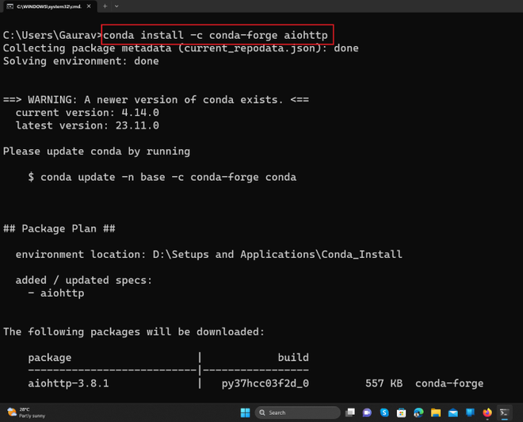This screenshot has height=422, width=523.
Task: Launch the Teams Chat taskbar icon
Action: click(367, 412)
